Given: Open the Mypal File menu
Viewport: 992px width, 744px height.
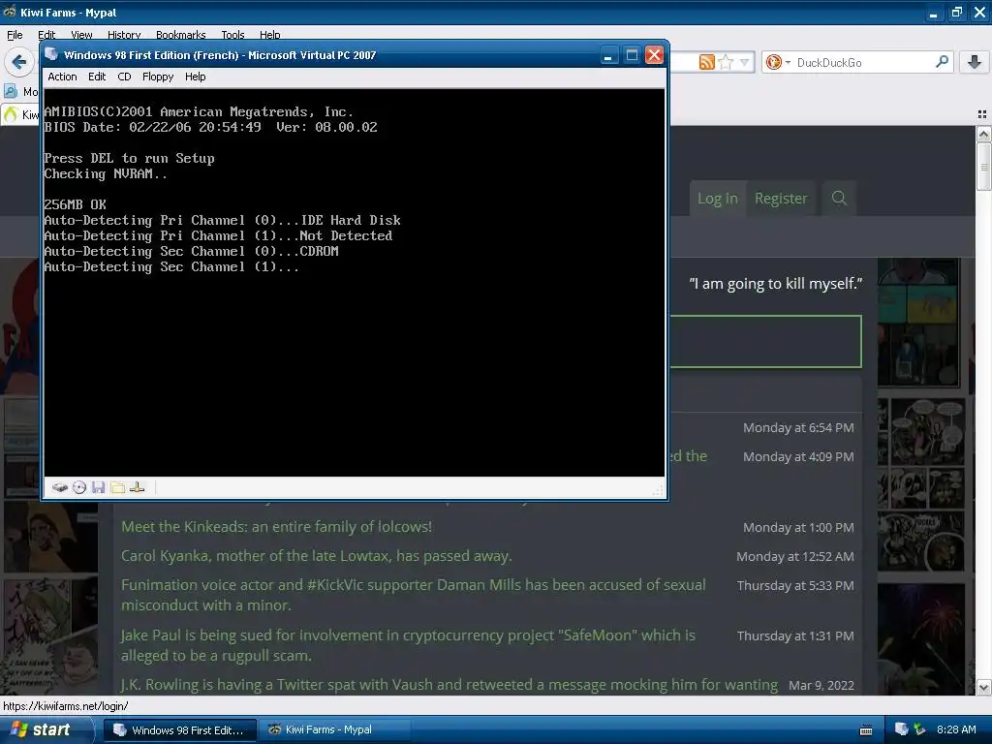Looking at the screenshot, I should coord(15,35).
